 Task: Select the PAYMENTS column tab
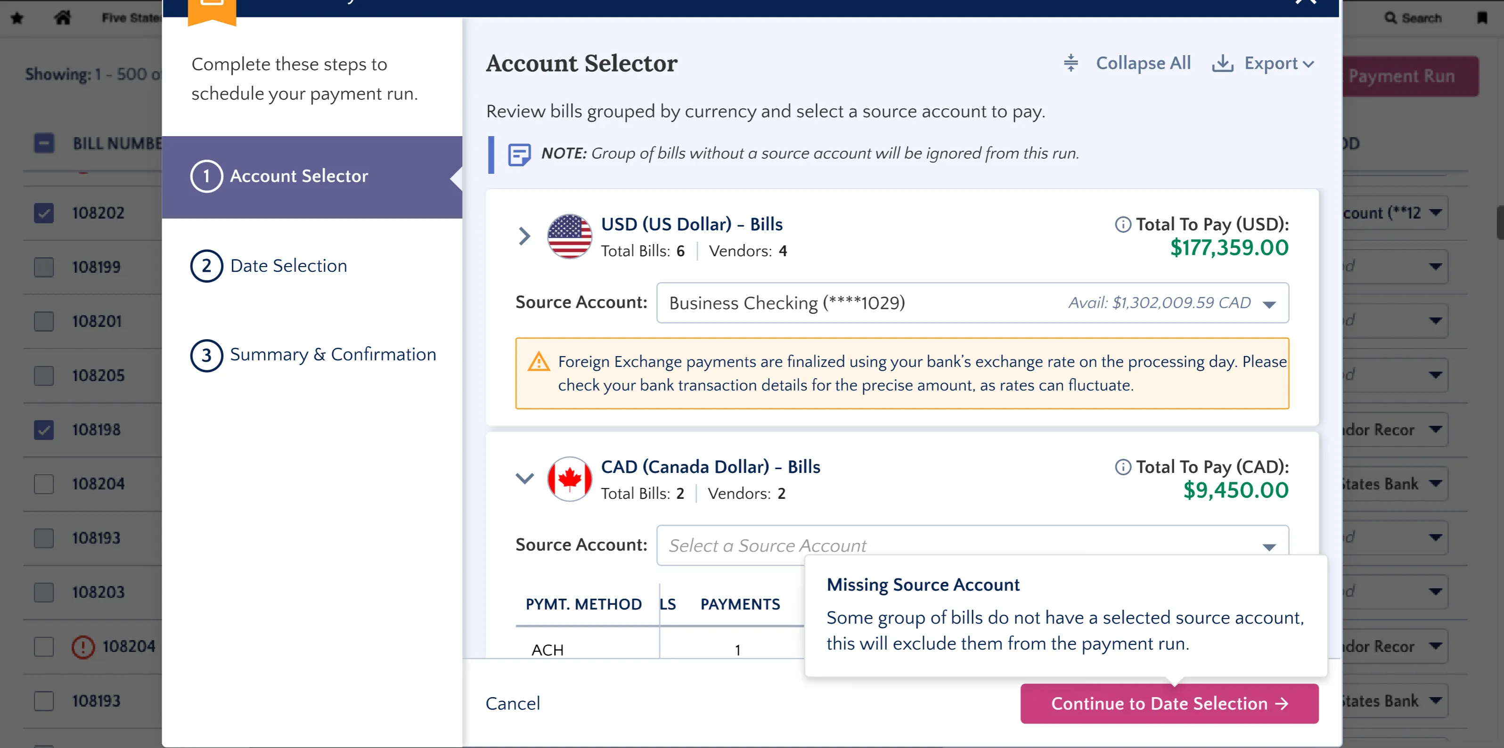(x=740, y=604)
